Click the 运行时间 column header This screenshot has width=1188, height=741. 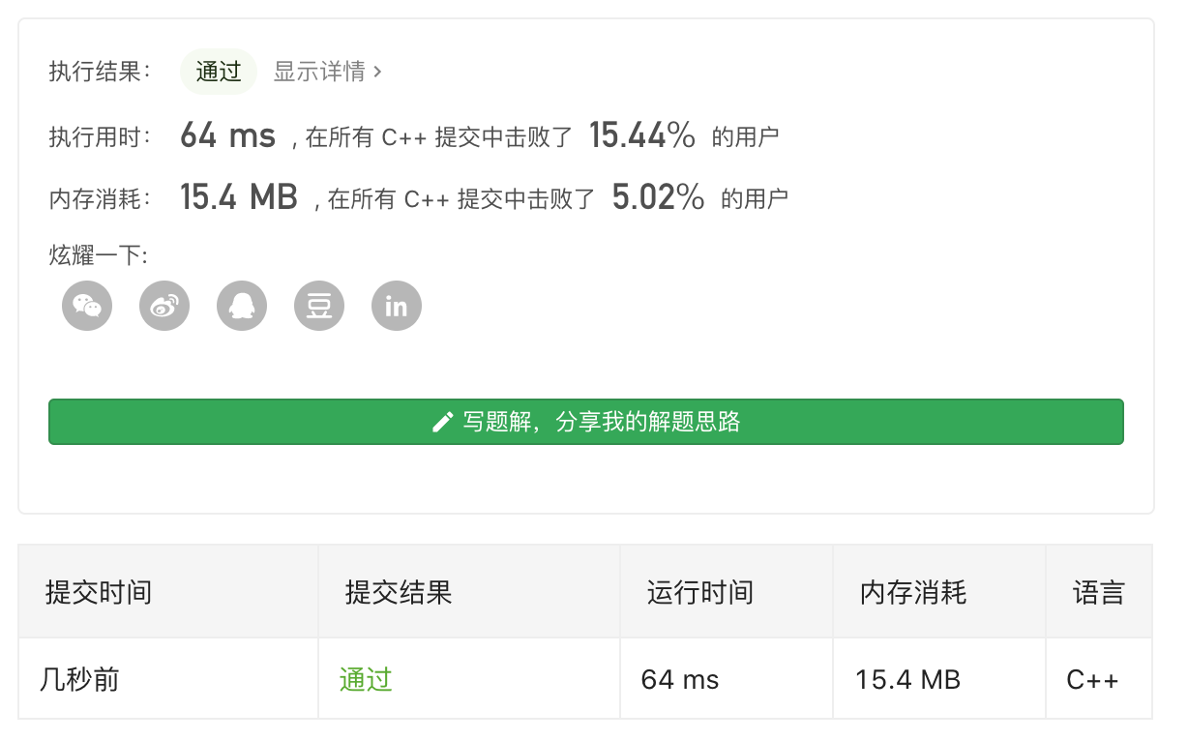click(700, 592)
